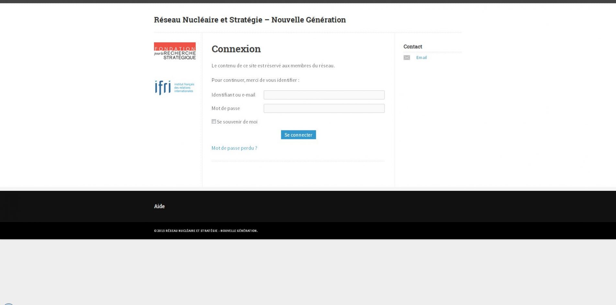
Task: Click the Se connecter button
Action: 298,135
